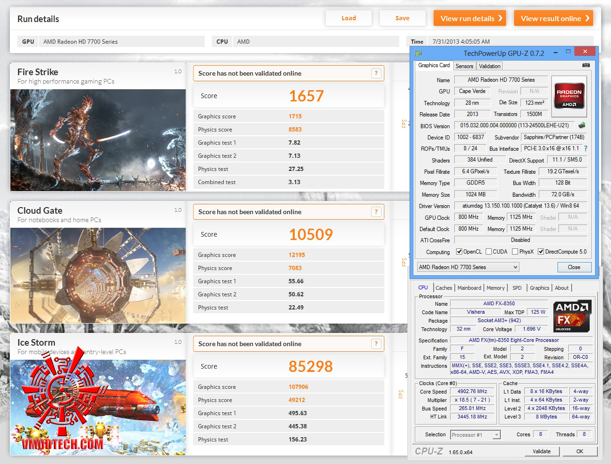The image size is (611, 464).
Task: Open the help icon in Fire Strike validation box
Action: (376, 73)
